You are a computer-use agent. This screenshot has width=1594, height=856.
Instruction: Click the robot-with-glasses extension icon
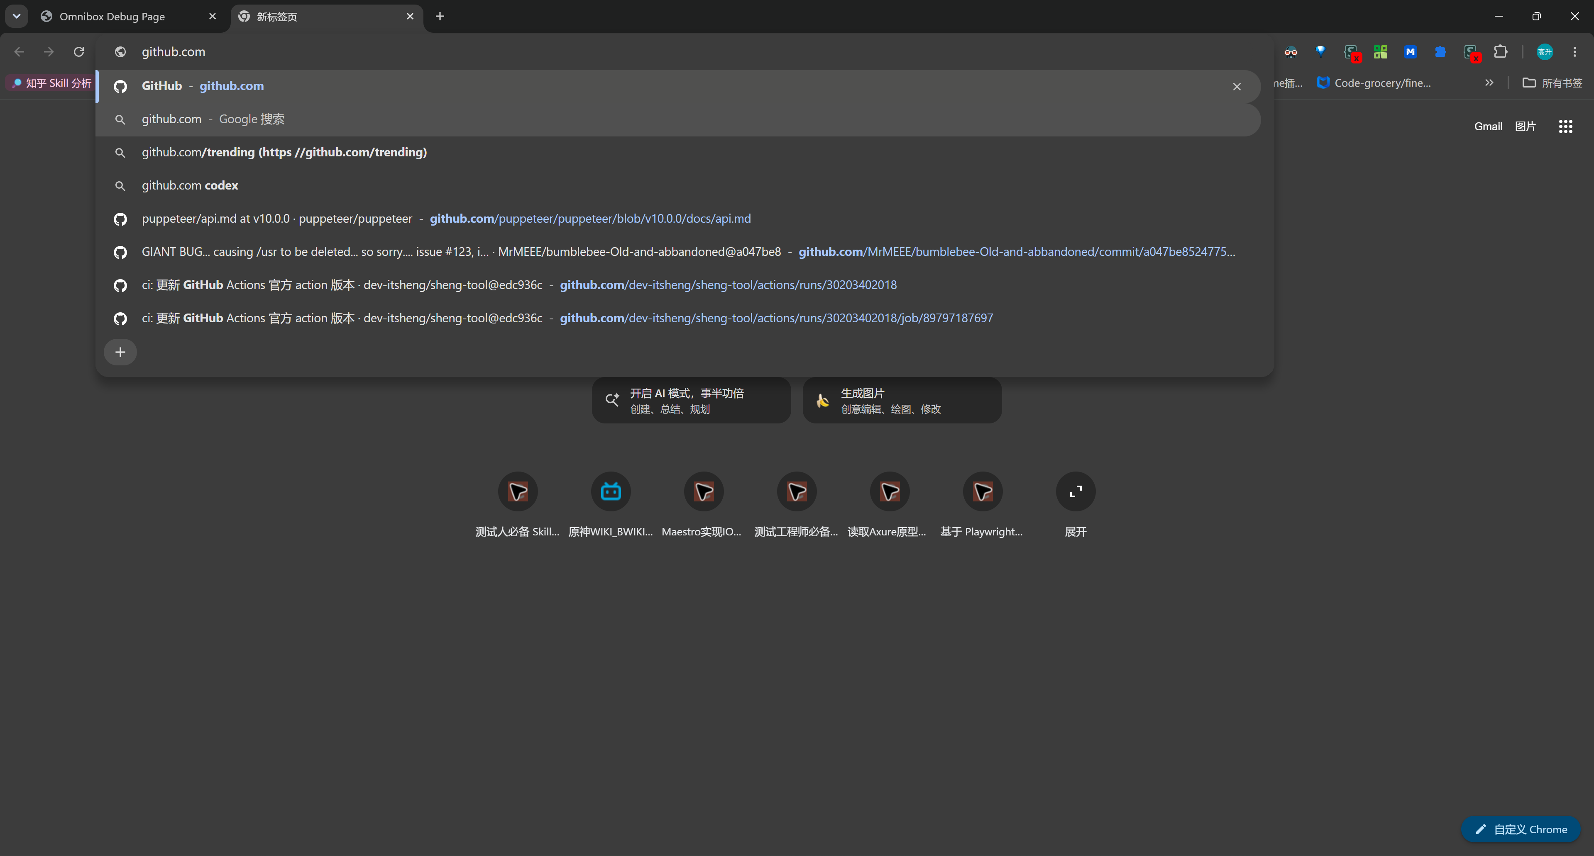(1291, 52)
